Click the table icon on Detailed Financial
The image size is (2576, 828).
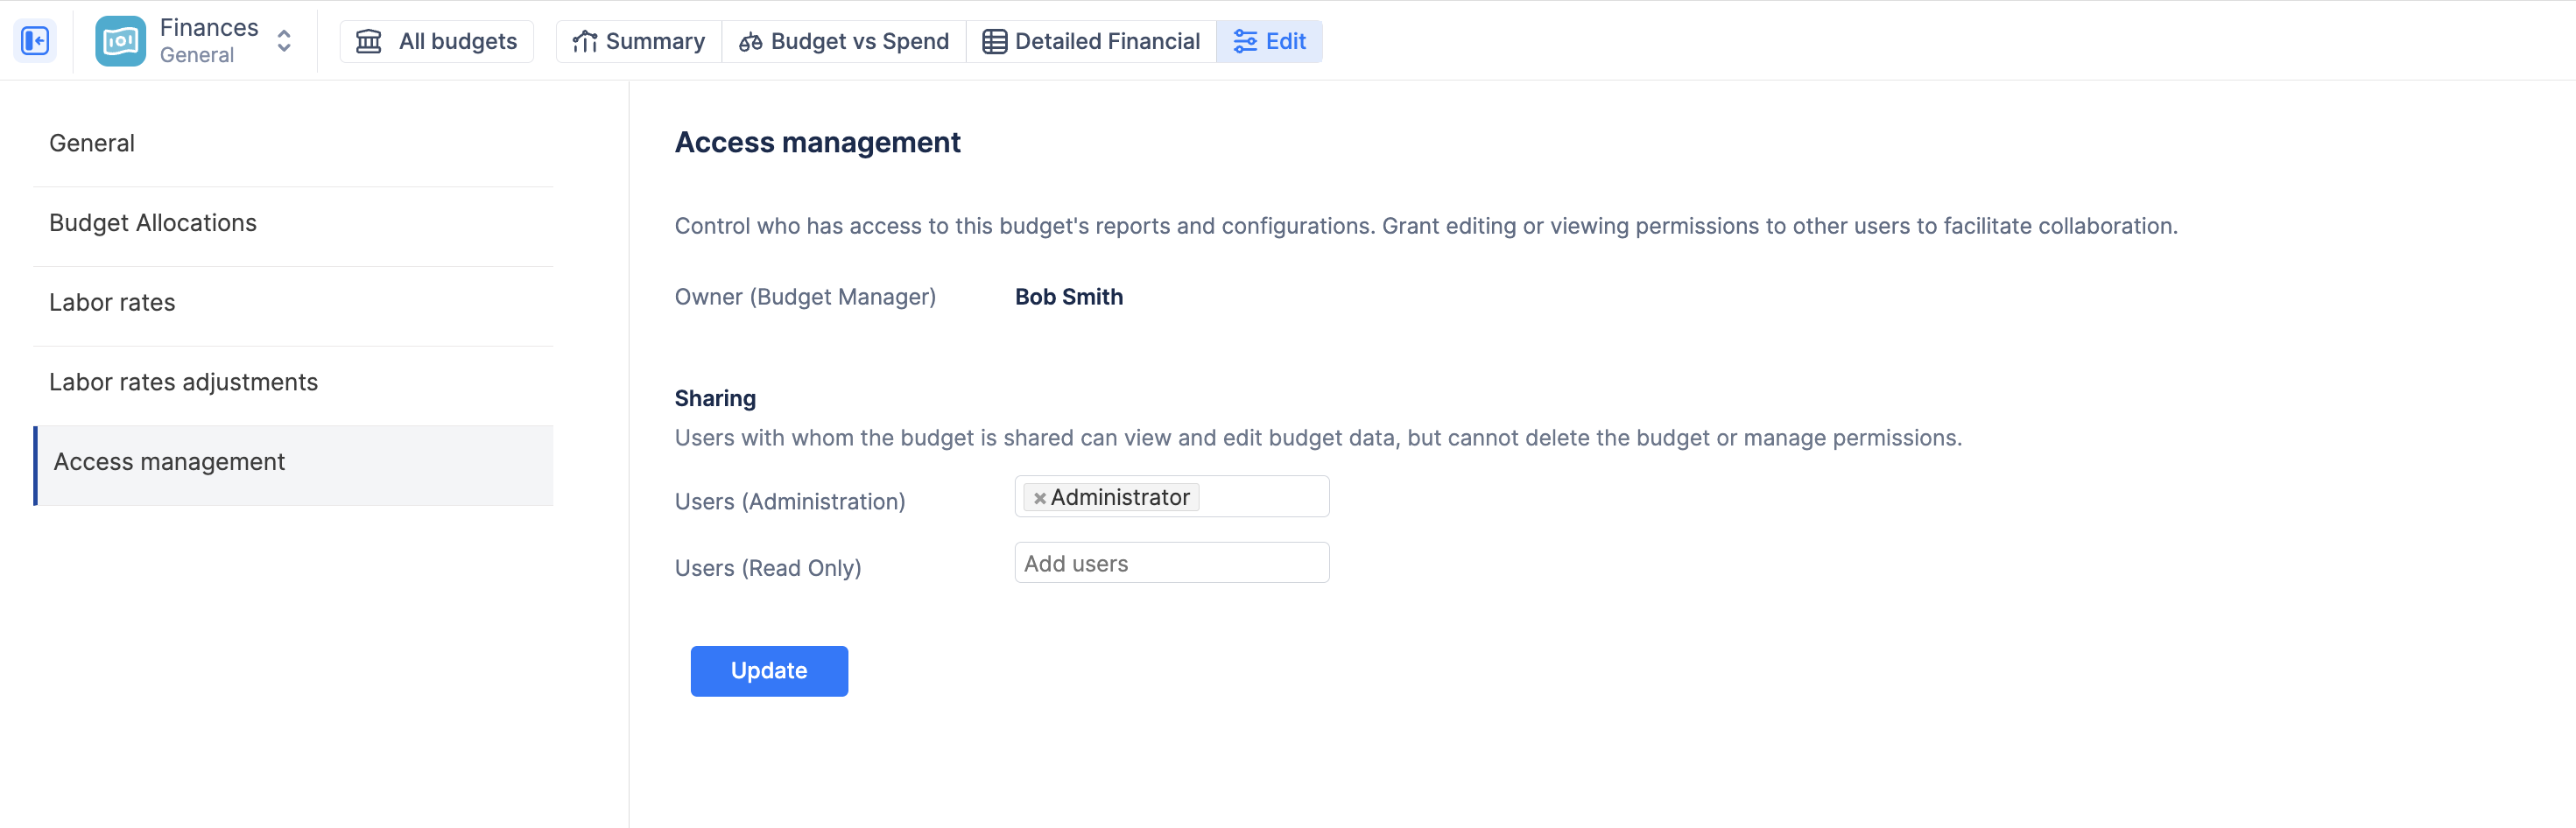[994, 41]
